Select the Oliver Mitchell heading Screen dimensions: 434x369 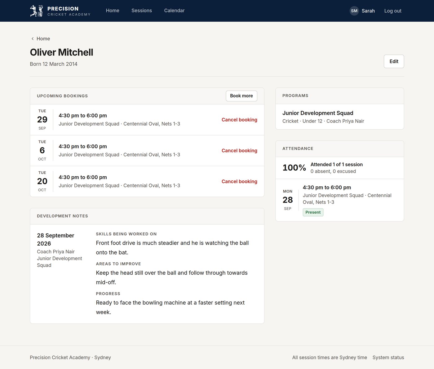click(x=61, y=52)
